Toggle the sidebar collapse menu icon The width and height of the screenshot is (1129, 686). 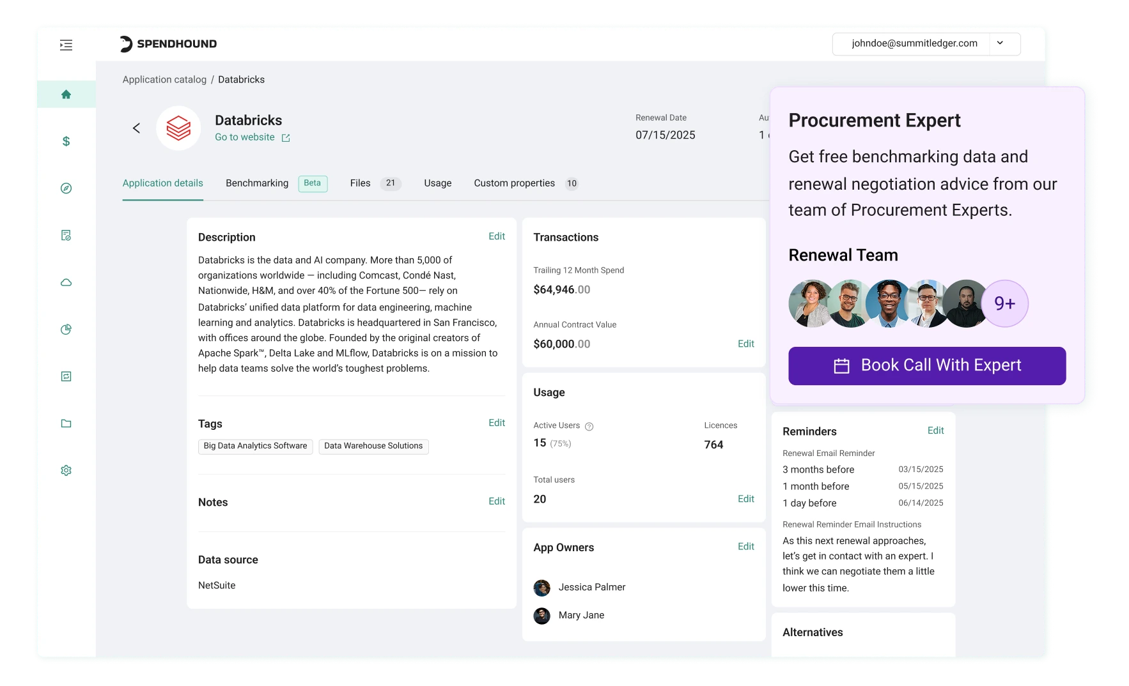pyautogui.click(x=66, y=45)
